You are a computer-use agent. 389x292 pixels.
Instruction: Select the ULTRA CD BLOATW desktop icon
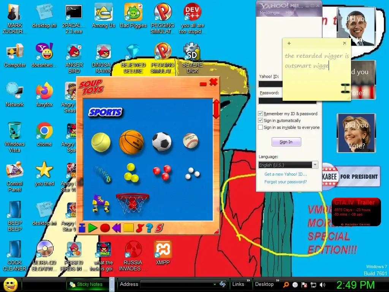[44, 256]
